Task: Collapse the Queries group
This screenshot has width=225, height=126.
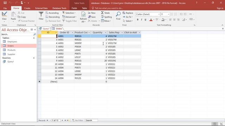Action: point(34,58)
